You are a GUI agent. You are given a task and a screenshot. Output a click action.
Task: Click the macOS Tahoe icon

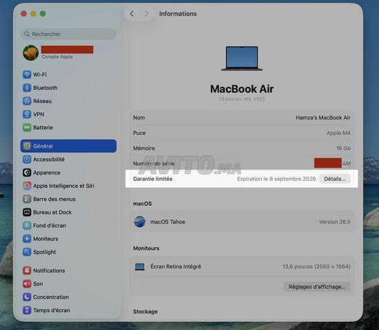point(140,221)
